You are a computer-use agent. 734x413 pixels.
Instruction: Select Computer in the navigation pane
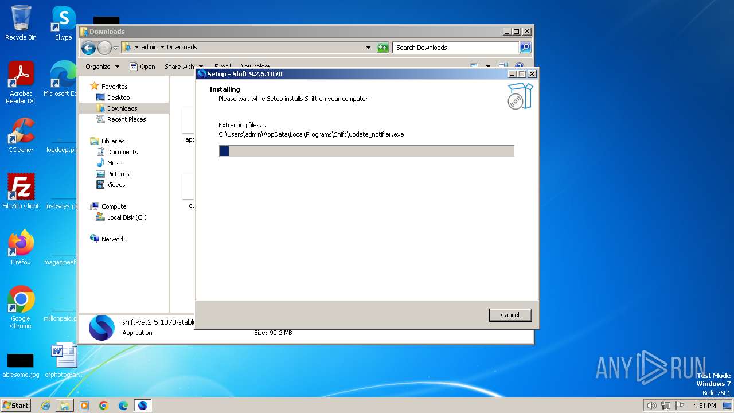pyautogui.click(x=115, y=206)
